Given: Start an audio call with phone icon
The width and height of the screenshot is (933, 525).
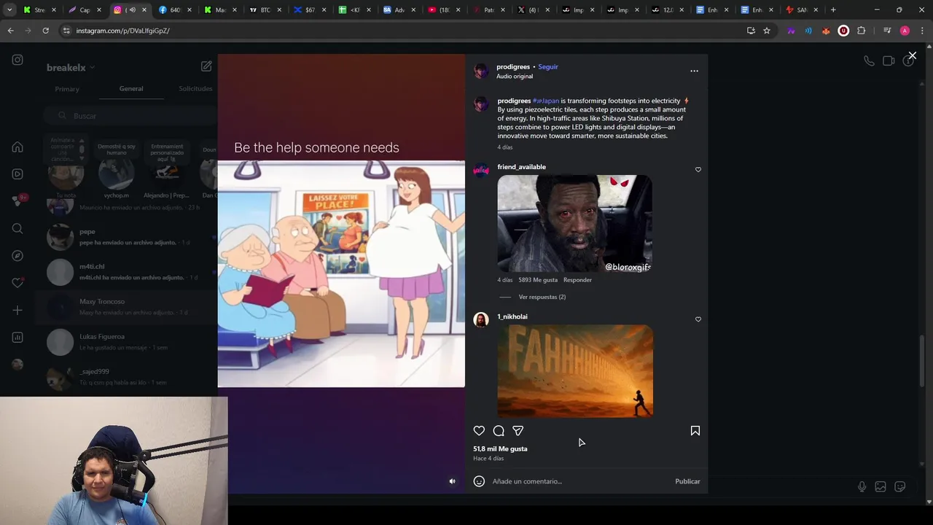Looking at the screenshot, I should [869, 61].
